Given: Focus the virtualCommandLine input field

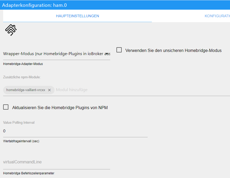Looking at the screenshot, I should (x=56, y=162).
